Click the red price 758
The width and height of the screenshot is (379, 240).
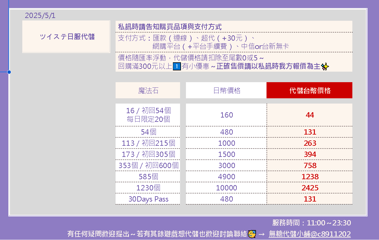point(310,165)
